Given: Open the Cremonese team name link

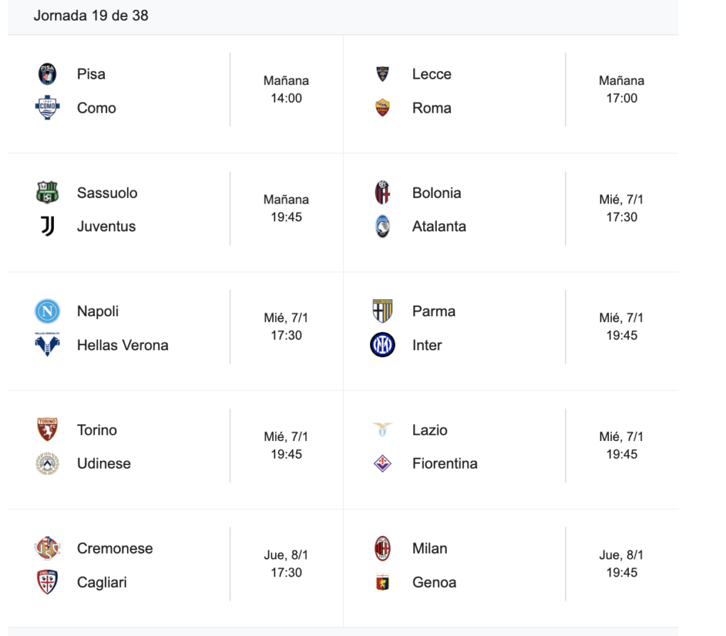Looking at the screenshot, I should coord(115,548).
